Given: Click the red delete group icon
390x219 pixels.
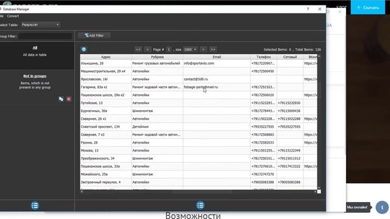Looking at the screenshot, I should 69,99.
